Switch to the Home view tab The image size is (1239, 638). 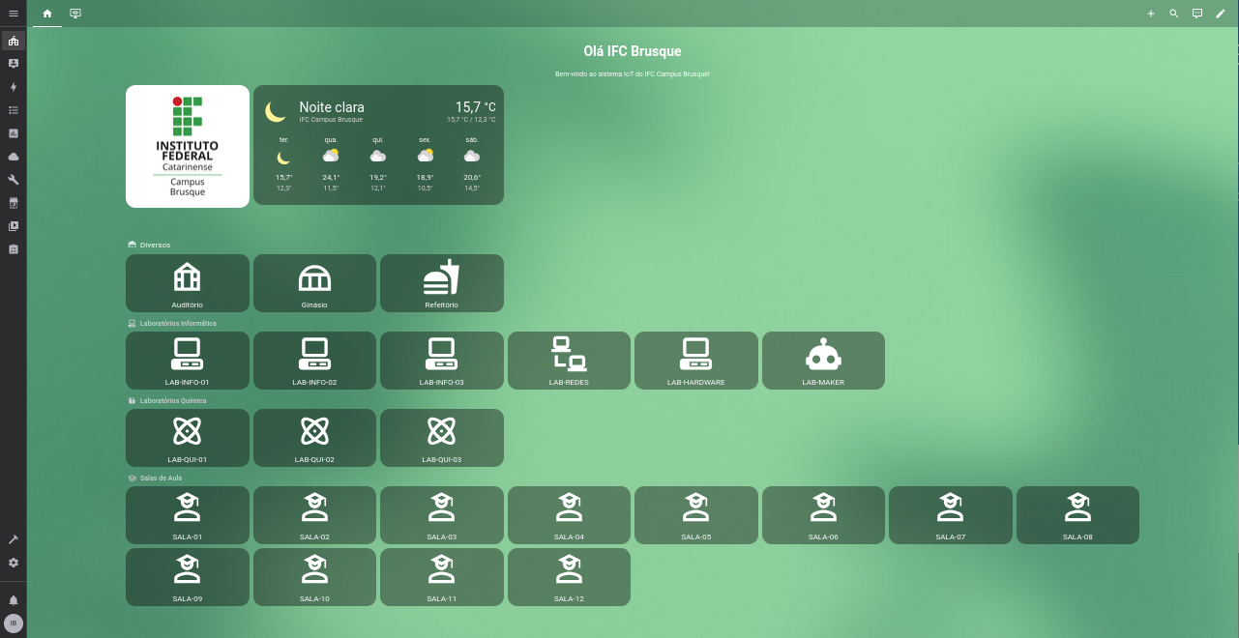(x=47, y=14)
